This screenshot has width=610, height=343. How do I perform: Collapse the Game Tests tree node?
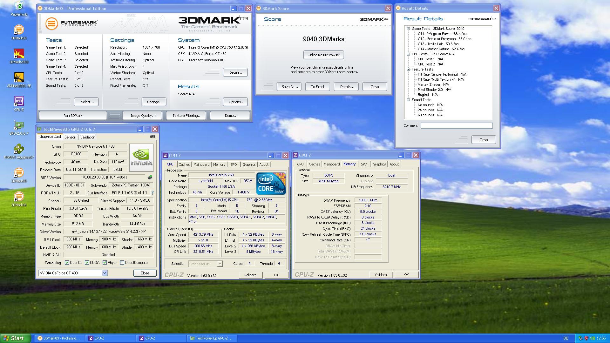pos(409,29)
